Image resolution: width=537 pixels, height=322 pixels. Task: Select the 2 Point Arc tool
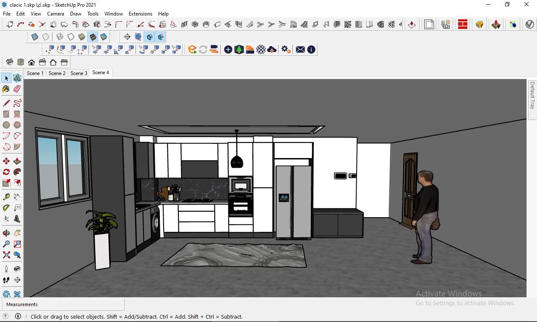17,136
